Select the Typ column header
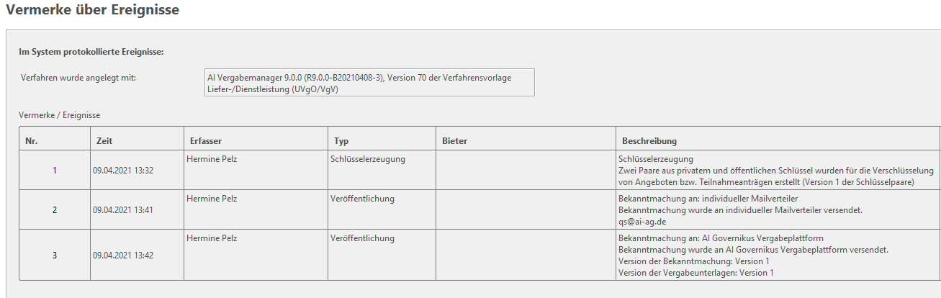 click(382, 140)
